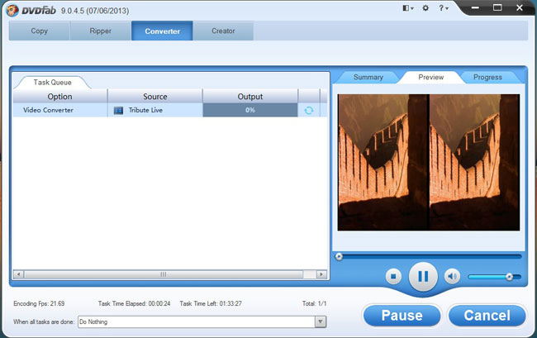
Task: Open the Creator tab
Action: tap(223, 31)
